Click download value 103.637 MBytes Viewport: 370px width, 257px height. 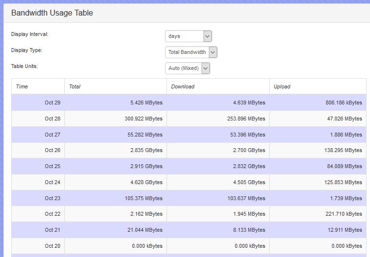(246, 198)
